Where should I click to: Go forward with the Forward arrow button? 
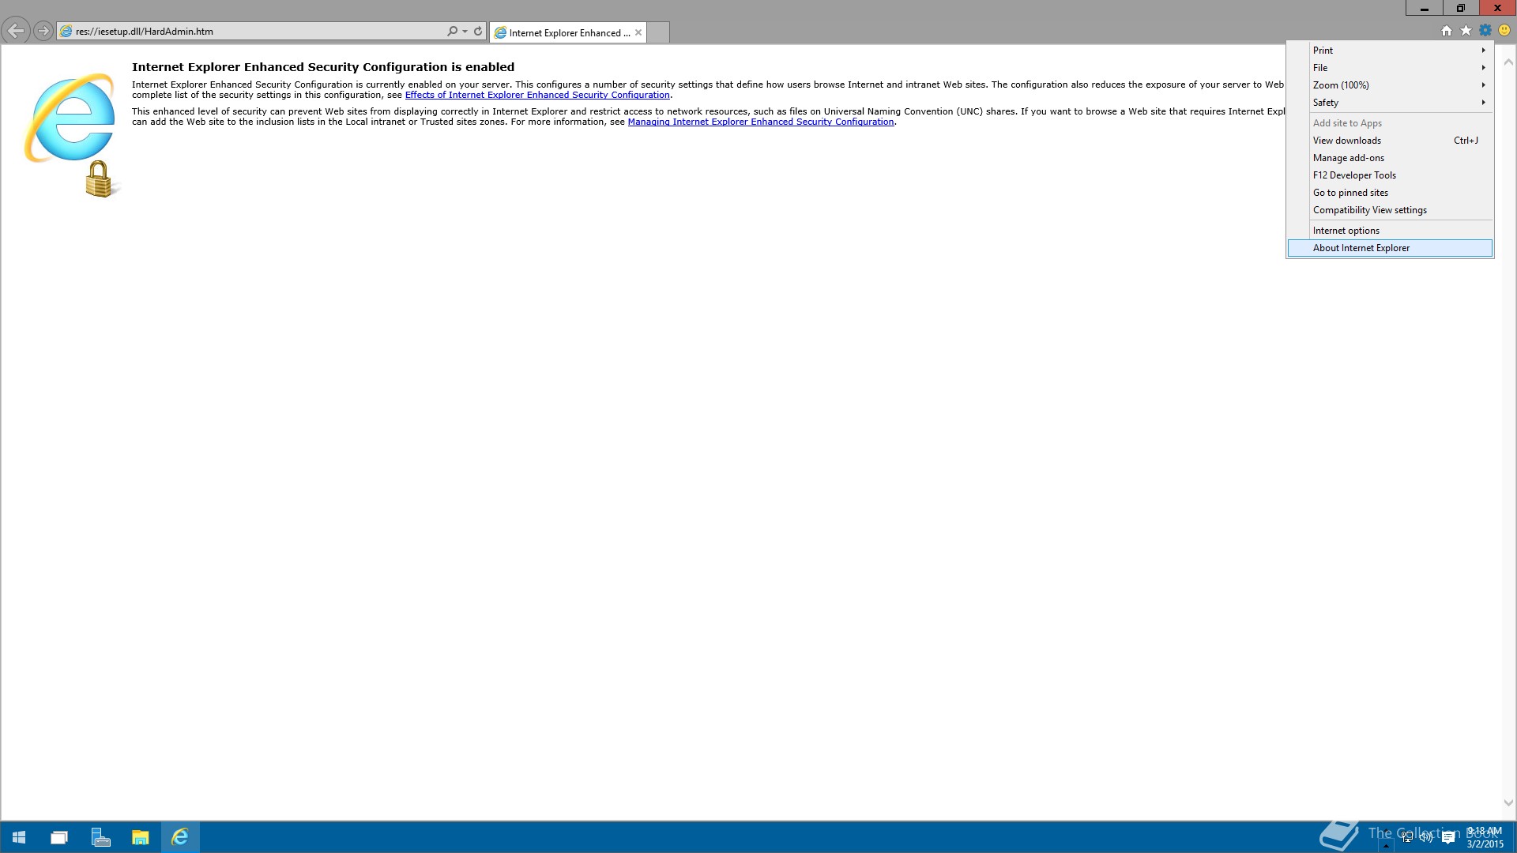tap(43, 32)
